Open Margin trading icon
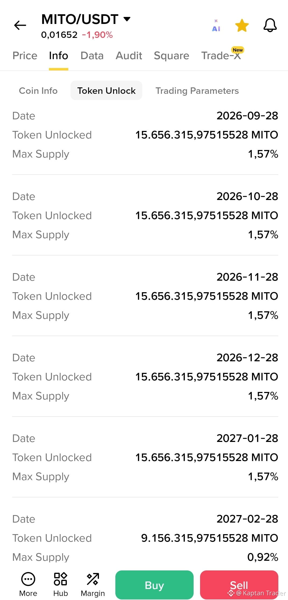288x600 pixels. pyautogui.click(x=93, y=579)
